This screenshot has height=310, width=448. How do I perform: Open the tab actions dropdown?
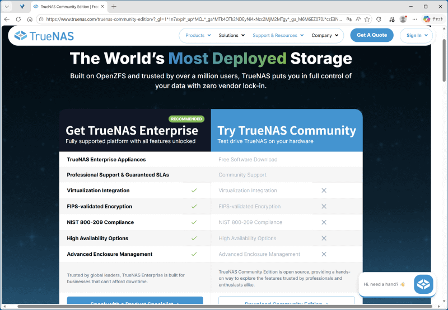[x=7, y=7]
